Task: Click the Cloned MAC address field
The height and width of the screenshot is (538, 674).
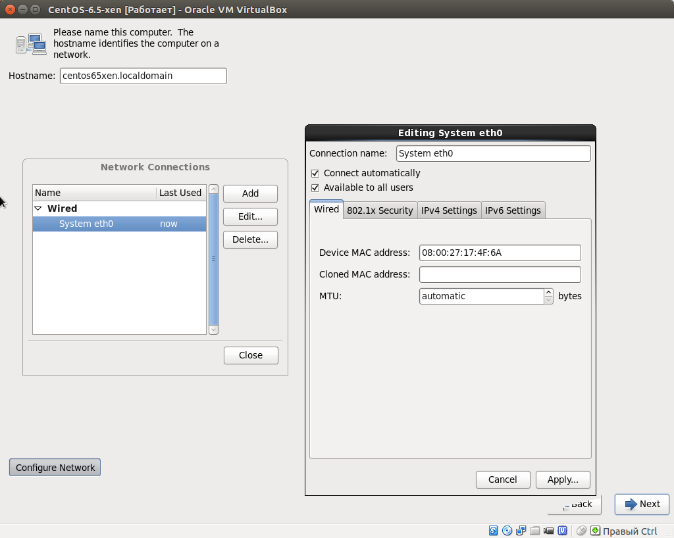Action: 500,275
